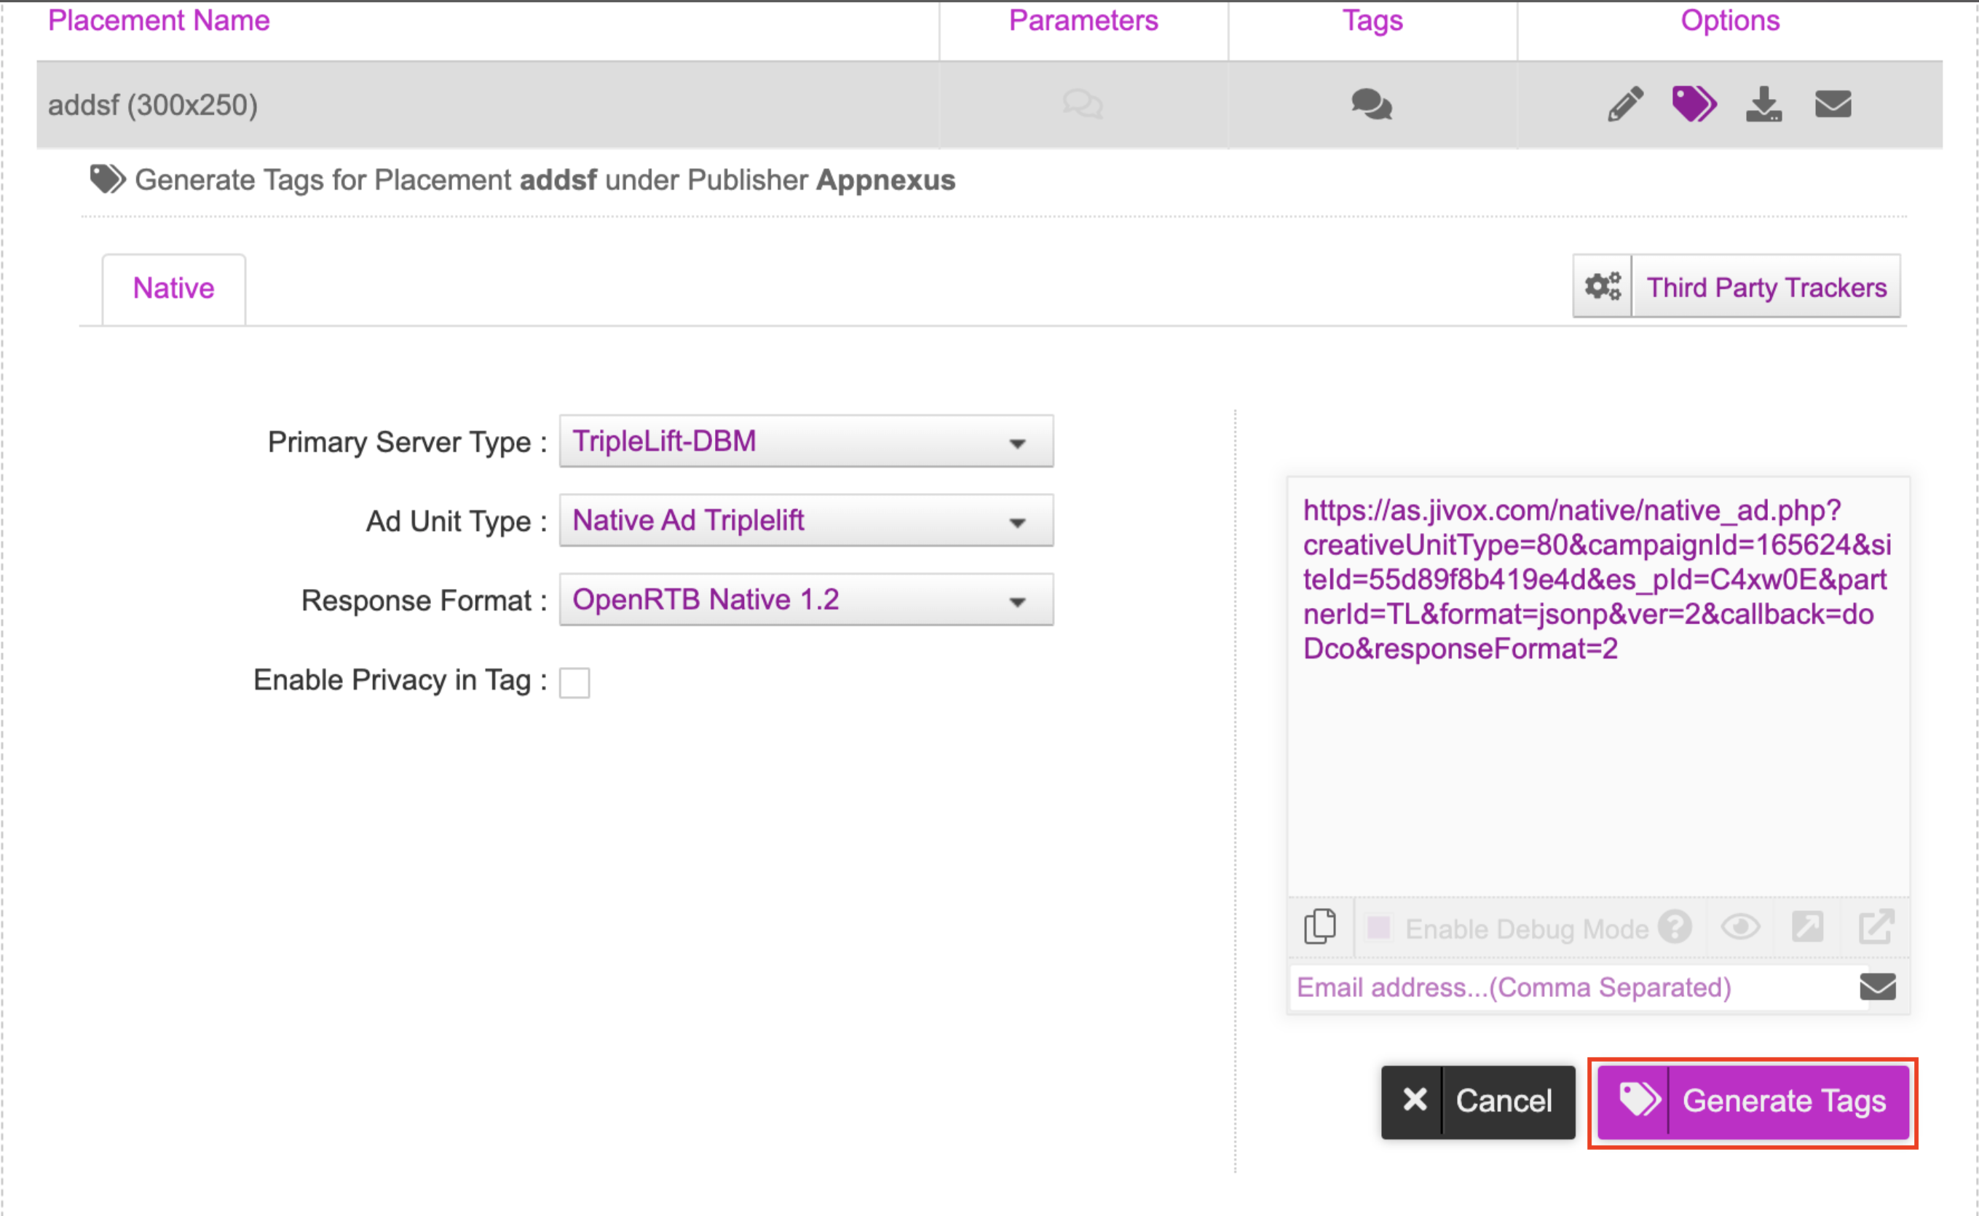Screen dimensions: 1979x1216
Task: Click the Tags comment bubble icon
Action: [x=1371, y=105]
